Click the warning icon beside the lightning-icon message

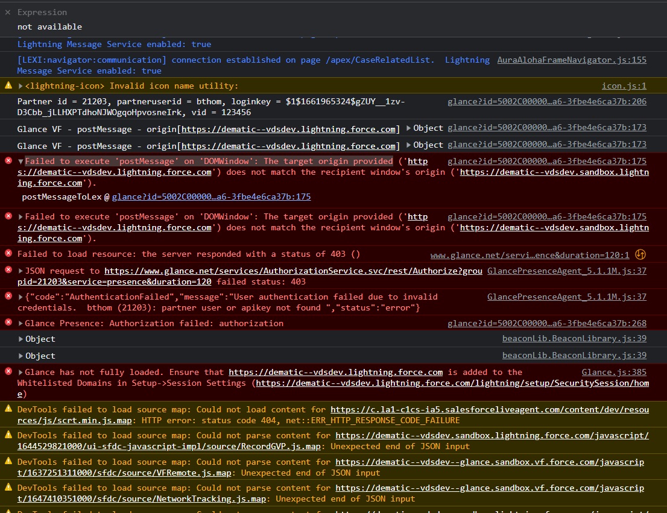(x=8, y=86)
